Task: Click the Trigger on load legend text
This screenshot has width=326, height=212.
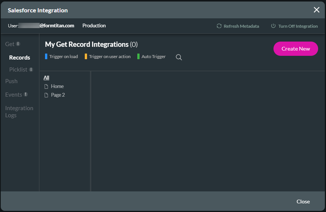Action: click(x=64, y=57)
